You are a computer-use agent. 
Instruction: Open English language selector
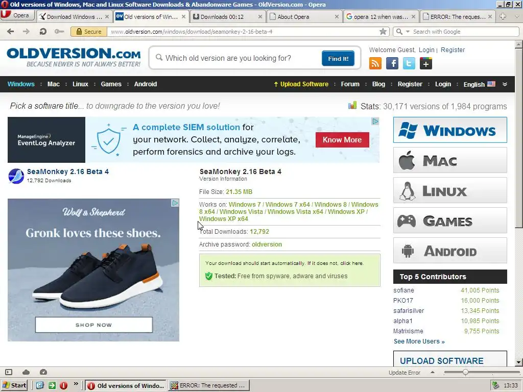point(479,84)
